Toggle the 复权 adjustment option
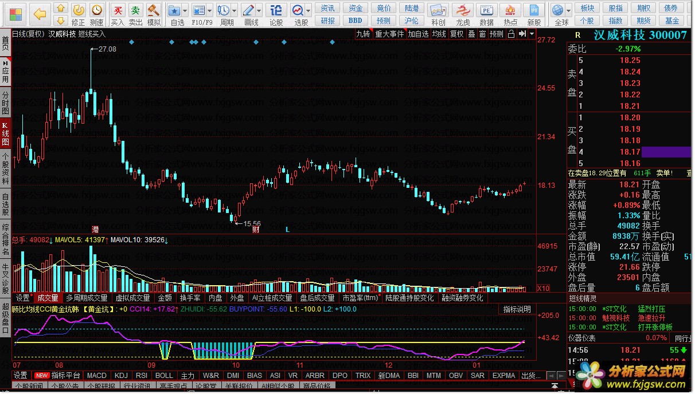695x394 pixels. pos(456,34)
